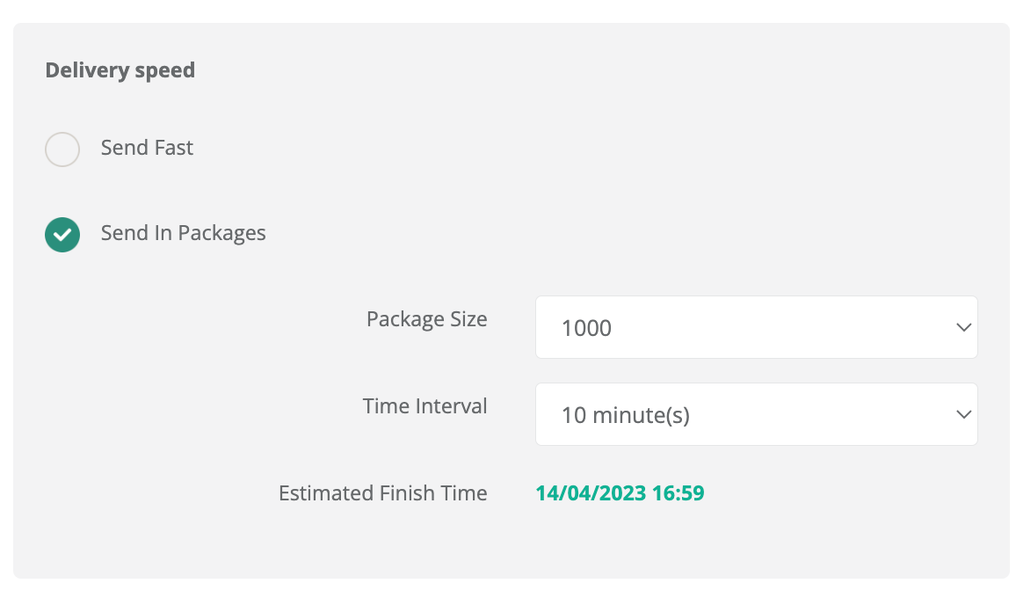Expand the Package Size chevron arrow
The height and width of the screenshot is (598, 1016).
pos(962,327)
